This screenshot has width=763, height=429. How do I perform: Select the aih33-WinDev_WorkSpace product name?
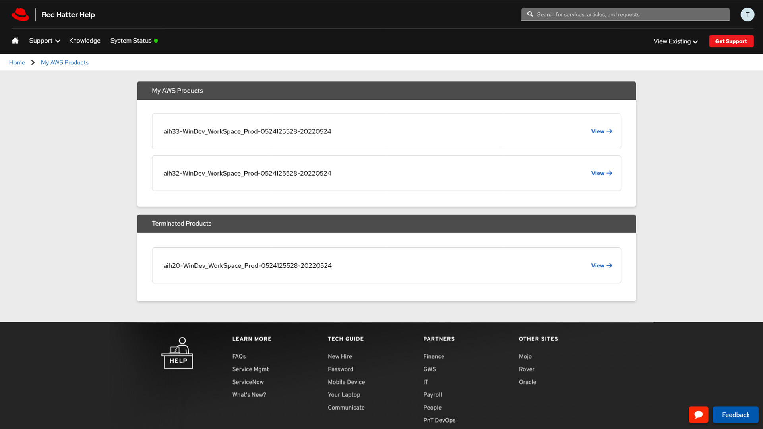247,131
